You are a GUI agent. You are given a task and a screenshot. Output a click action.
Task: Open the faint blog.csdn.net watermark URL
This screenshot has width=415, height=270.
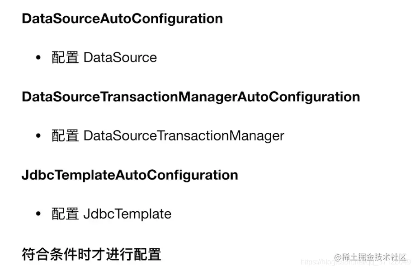click(355, 262)
